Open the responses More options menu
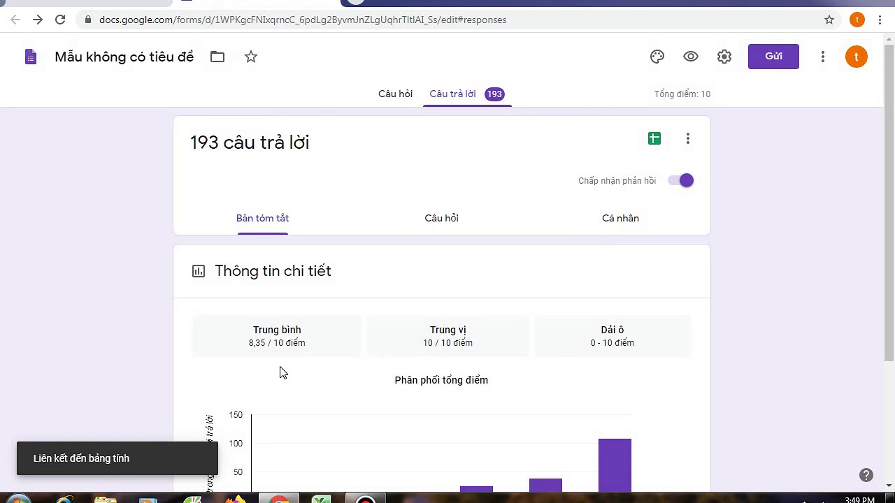Screen dimensions: 895x503 [688, 138]
